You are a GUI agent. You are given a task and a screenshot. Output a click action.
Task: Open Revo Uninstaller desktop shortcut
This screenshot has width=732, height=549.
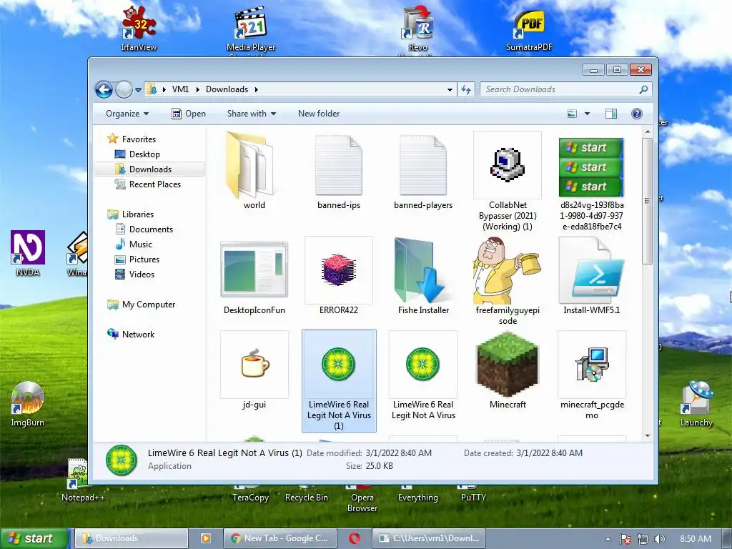pyautogui.click(x=417, y=30)
